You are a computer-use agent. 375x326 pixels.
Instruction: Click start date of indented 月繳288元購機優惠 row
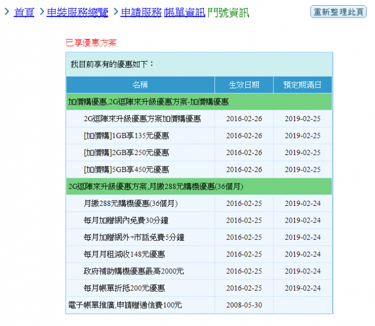point(244,203)
